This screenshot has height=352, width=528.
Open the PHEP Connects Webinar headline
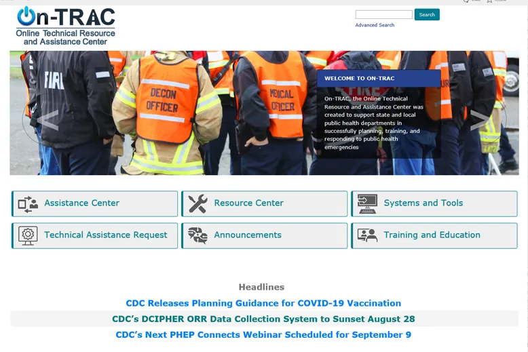click(263, 335)
